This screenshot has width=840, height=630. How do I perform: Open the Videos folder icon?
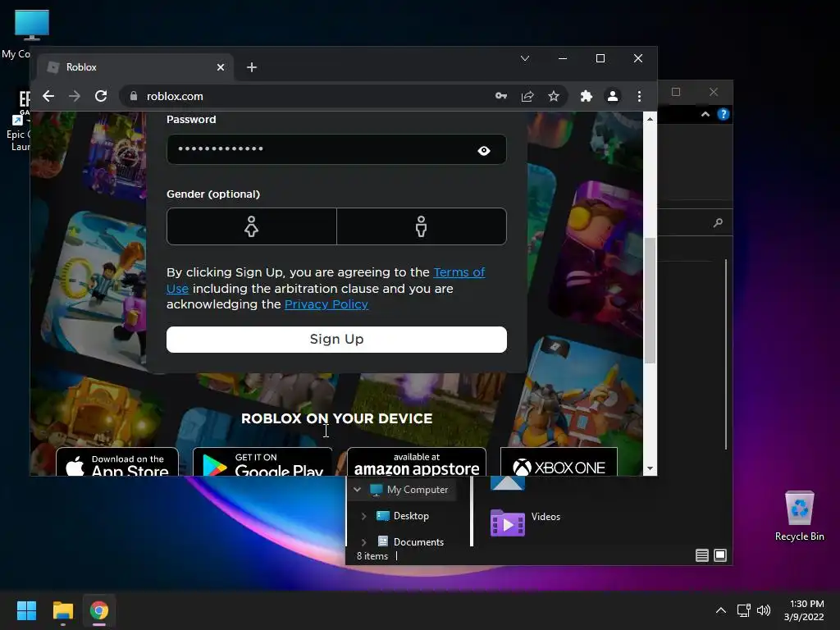coord(507,523)
